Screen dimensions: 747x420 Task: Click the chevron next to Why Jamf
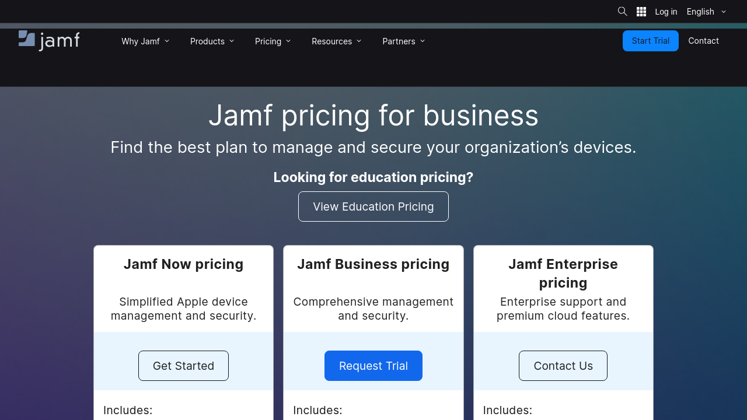[167, 41]
